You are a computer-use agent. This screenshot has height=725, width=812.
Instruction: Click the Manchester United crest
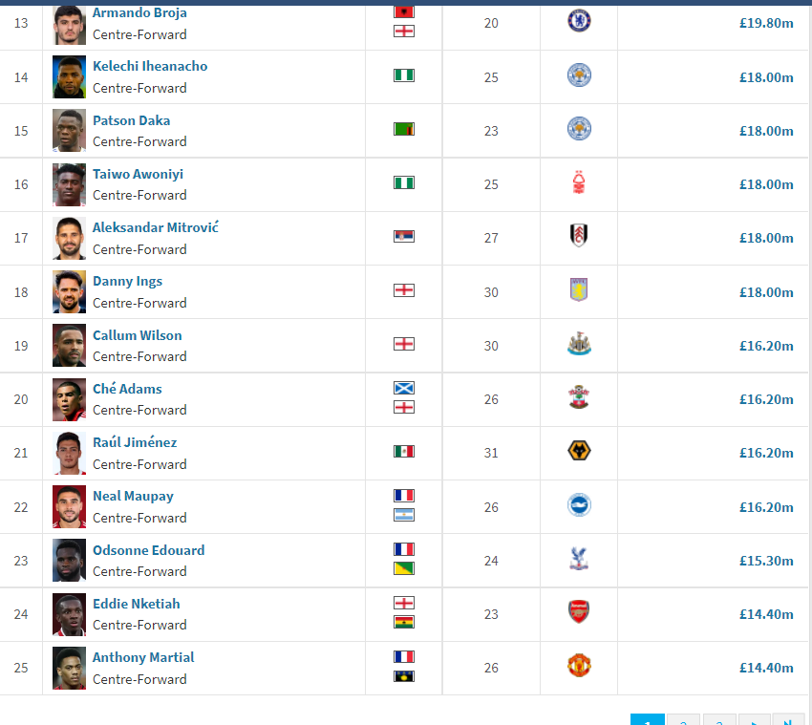[579, 666]
